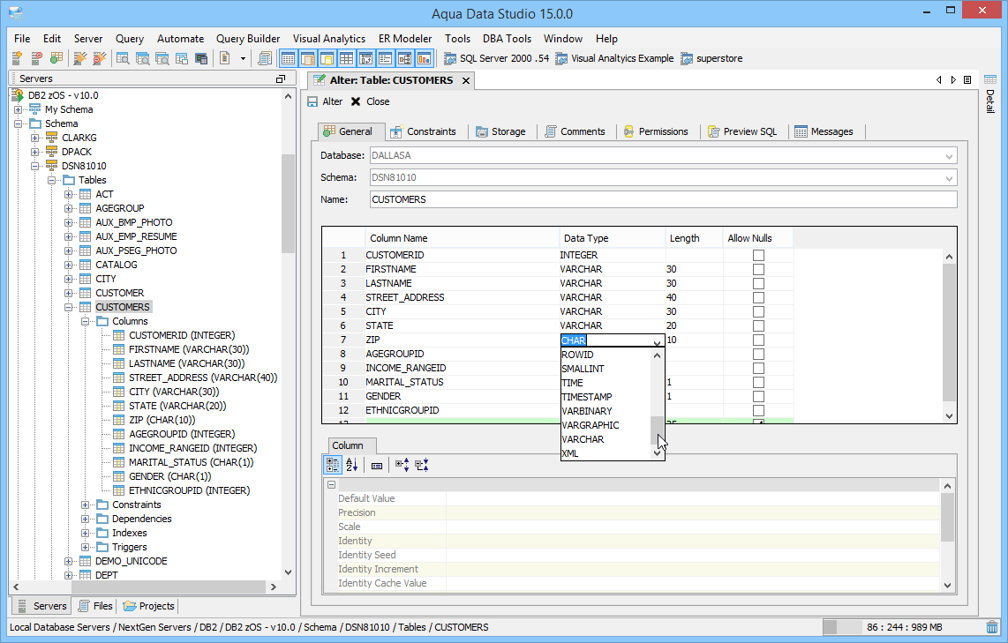The width and height of the screenshot is (1008, 643).
Task: Close the Alter Table CUSTOMERS tab
Action: point(466,81)
